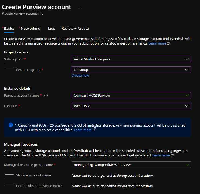This screenshot has height=194, width=200.
Task: Go to the Review + Create tab
Action: click(x=75, y=28)
